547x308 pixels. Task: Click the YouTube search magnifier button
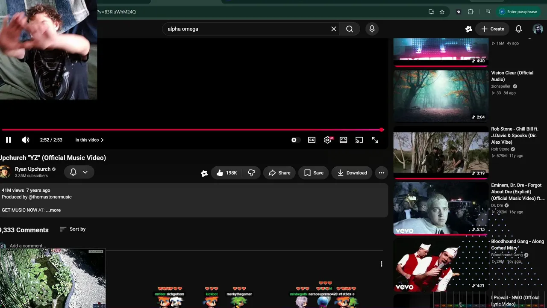pyautogui.click(x=350, y=29)
